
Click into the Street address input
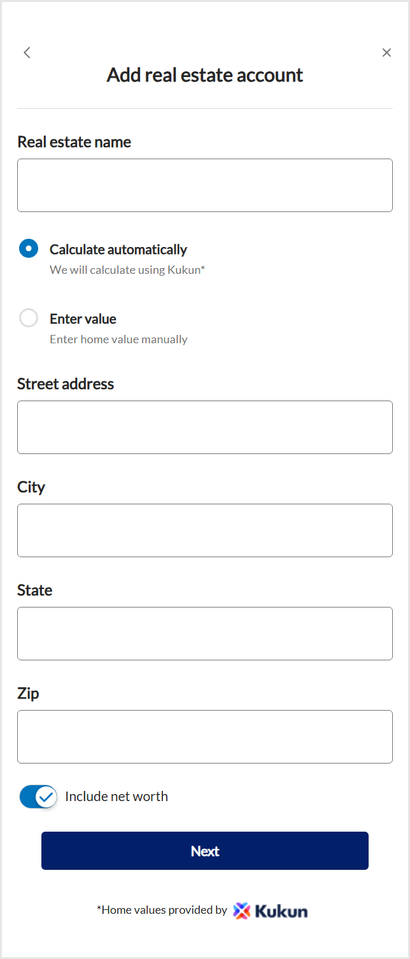click(205, 427)
